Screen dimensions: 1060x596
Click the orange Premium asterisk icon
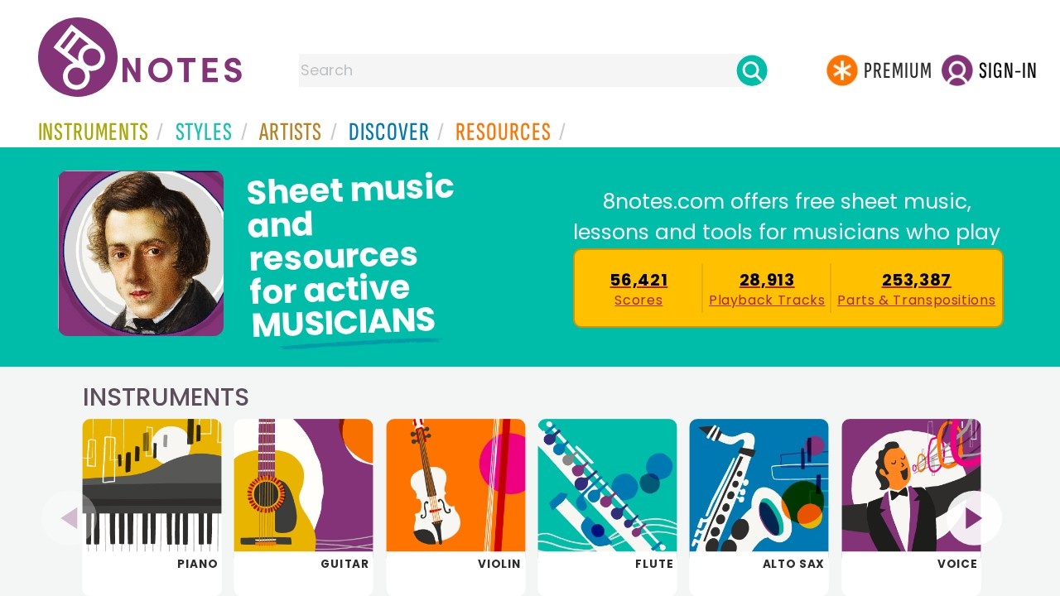point(841,70)
